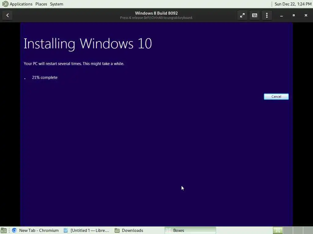Click the 'Press & release (left) Ctrl+Alt' hint text
Viewport: 313px width, 234px height.
[x=156, y=18]
